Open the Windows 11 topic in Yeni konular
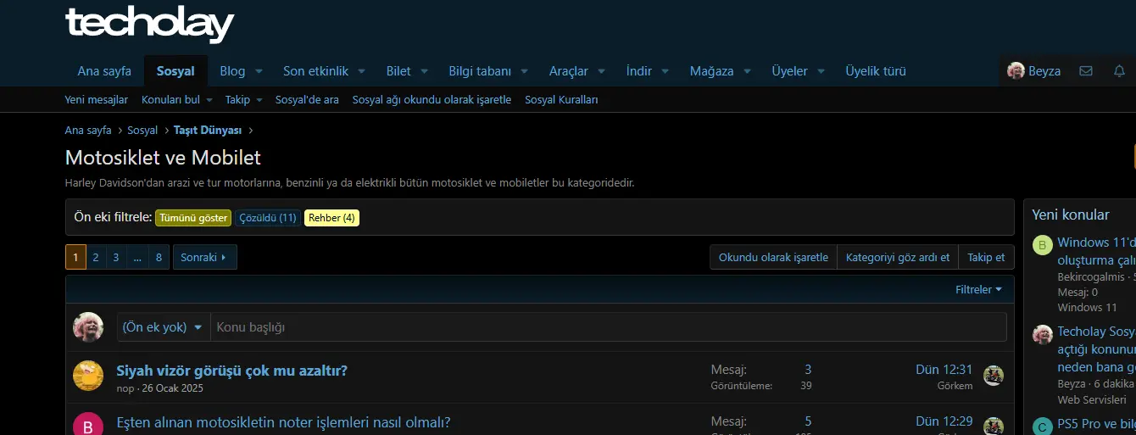The height and width of the screenshot is (435, 1136). tap(1097, 251)
